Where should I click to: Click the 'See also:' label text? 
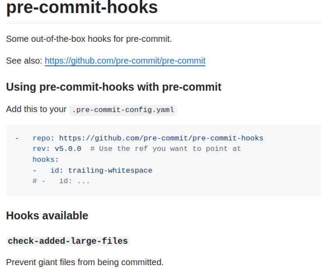(24, 61)
